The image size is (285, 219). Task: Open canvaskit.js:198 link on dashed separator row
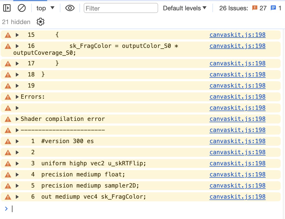(237, 130)
